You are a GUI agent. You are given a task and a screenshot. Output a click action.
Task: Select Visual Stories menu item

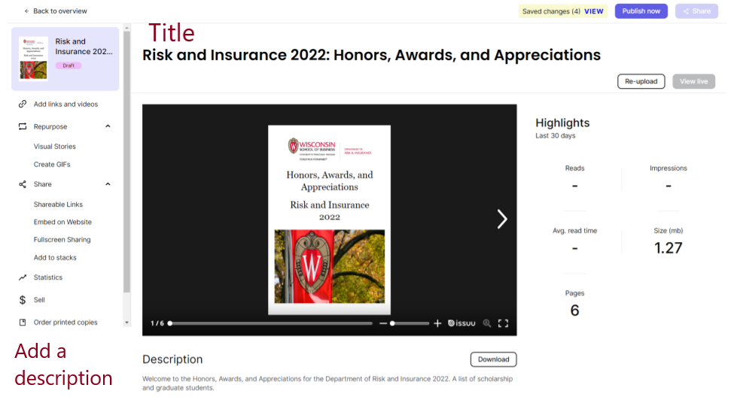(x=55, y=147)
